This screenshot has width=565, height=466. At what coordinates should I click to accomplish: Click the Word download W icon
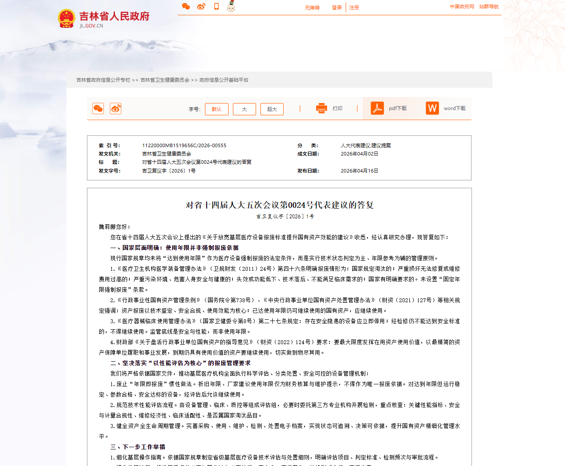pos(432,108)
